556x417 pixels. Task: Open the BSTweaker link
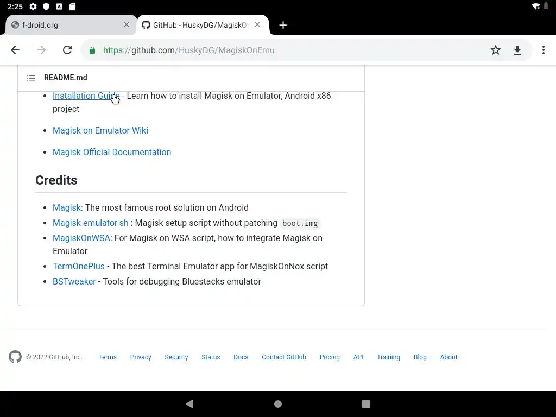[74, 282]
